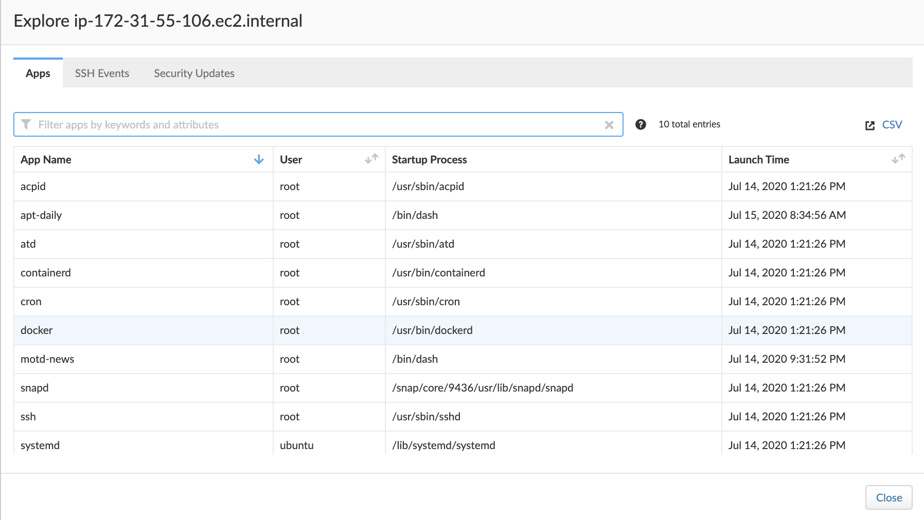Click /usr/bin/dockerd startup process
924x520 pixels.
click(x=432, y=330)
